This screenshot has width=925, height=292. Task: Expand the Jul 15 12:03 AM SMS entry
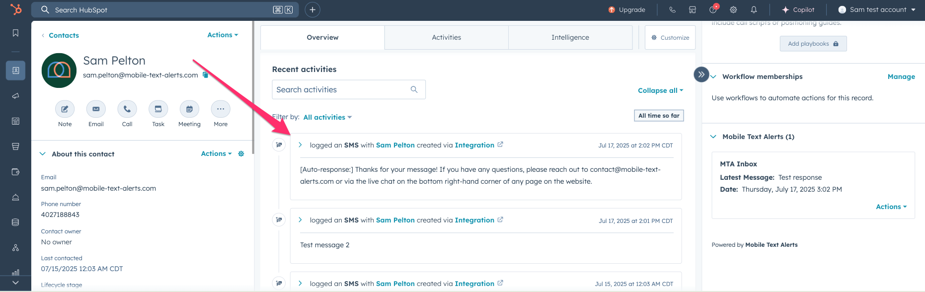tap(300, 284)
